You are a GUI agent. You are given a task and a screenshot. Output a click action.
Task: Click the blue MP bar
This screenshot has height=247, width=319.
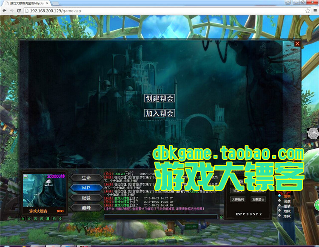coord(86,188)
